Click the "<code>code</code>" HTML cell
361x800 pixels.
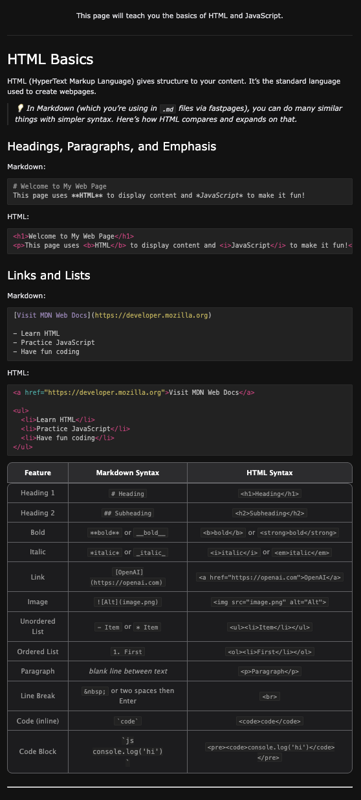tap(270, 721)
